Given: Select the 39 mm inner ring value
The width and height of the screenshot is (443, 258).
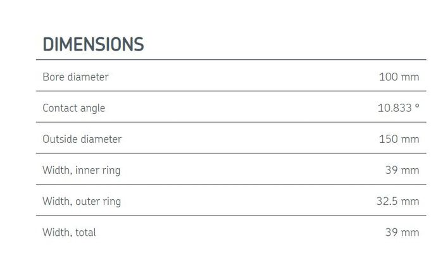Looking at the screenshot, I should (402, 170).
